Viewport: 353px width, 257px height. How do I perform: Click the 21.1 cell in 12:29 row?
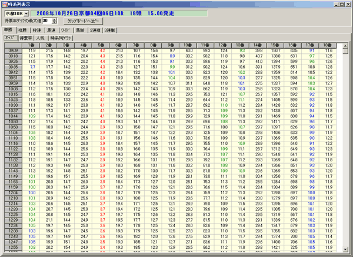click(x=49, y=220)
